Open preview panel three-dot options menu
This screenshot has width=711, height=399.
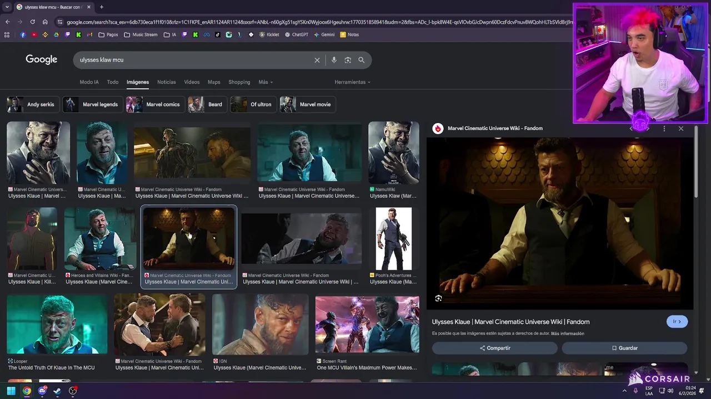tap(664, 129)
